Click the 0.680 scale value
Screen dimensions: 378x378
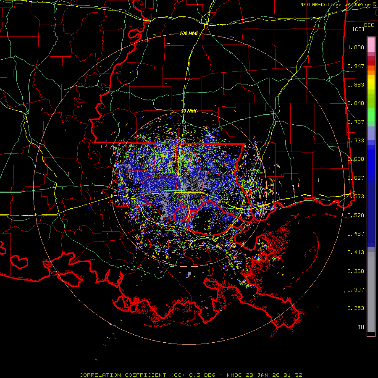click(x=356, y=159)
